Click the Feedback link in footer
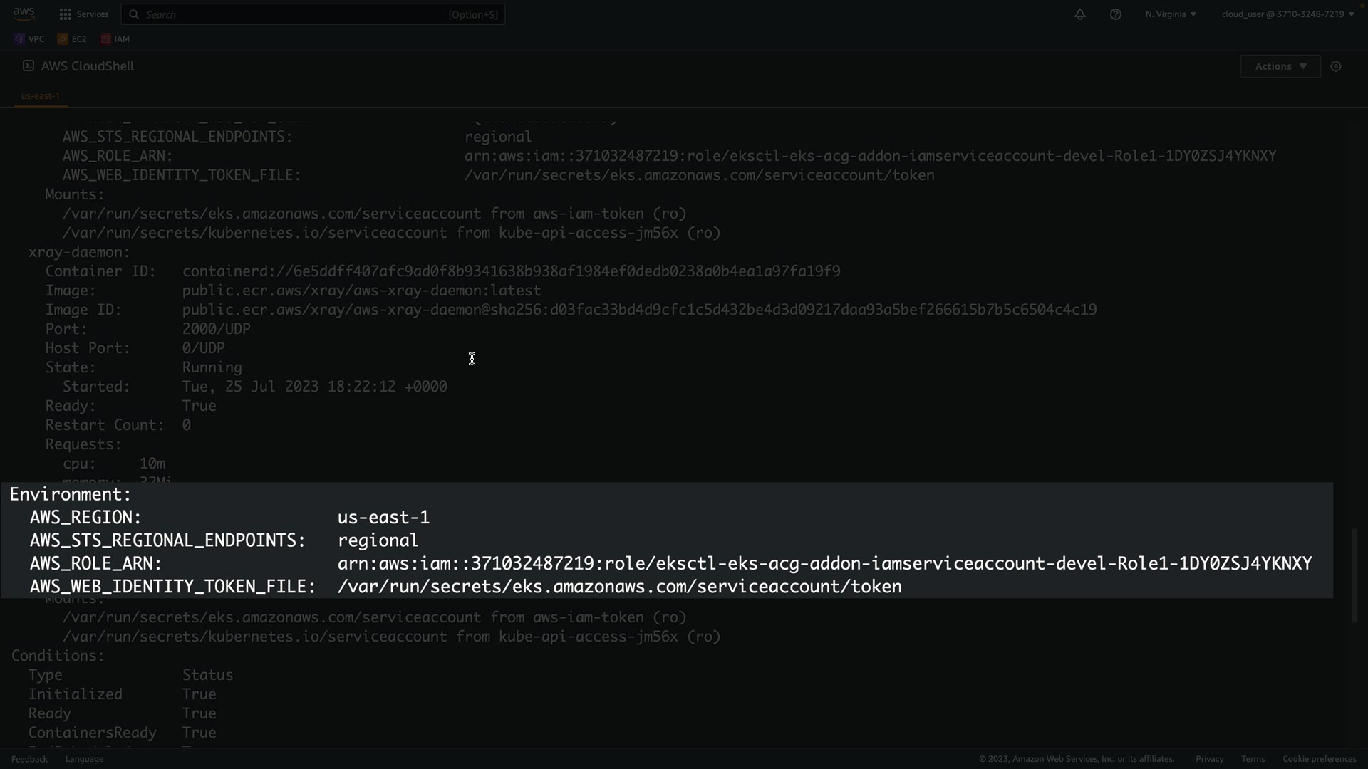 tap(29, 759)
